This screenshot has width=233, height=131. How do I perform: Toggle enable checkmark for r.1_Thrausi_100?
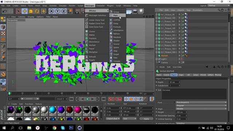(x=183, y=21)
